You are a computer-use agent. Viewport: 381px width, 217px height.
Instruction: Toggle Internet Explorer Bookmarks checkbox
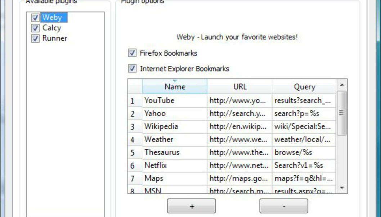click(132, 69)
